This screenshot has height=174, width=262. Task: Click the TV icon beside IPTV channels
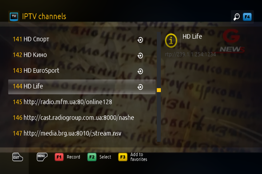click(x=14, y=17)
